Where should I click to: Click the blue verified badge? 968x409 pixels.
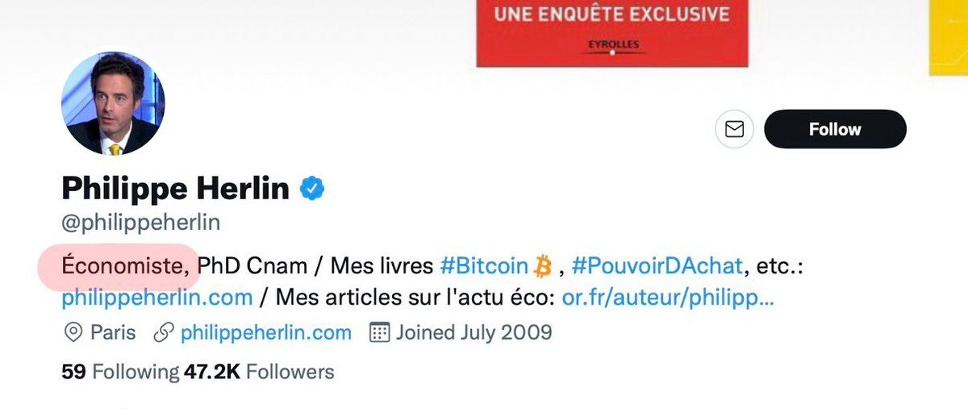coord(312,189)
